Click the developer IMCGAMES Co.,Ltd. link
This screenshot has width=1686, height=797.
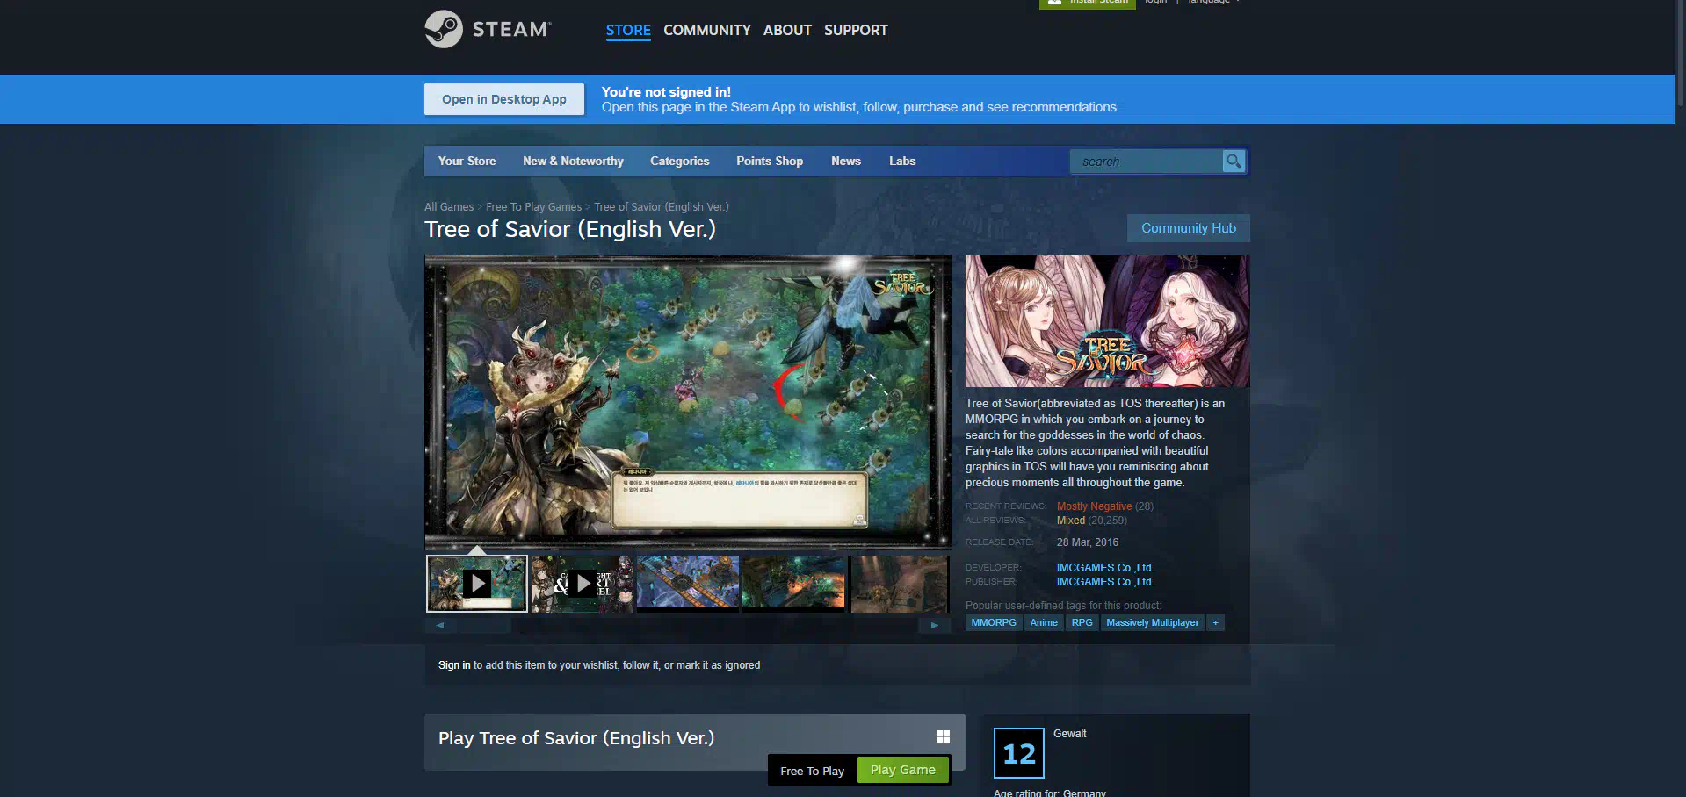pos(1104,568)
